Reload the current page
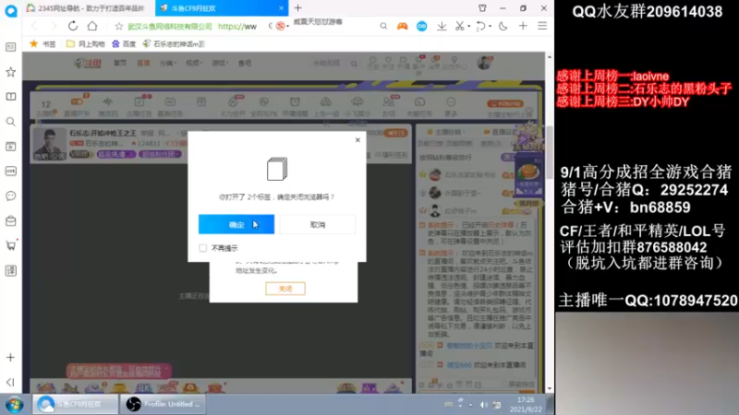Viewport: 739px width, 415px height. tap(73, 26)
